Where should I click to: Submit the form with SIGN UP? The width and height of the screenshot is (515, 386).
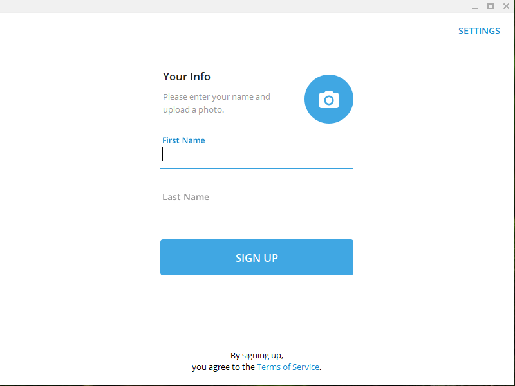[257, 257]
